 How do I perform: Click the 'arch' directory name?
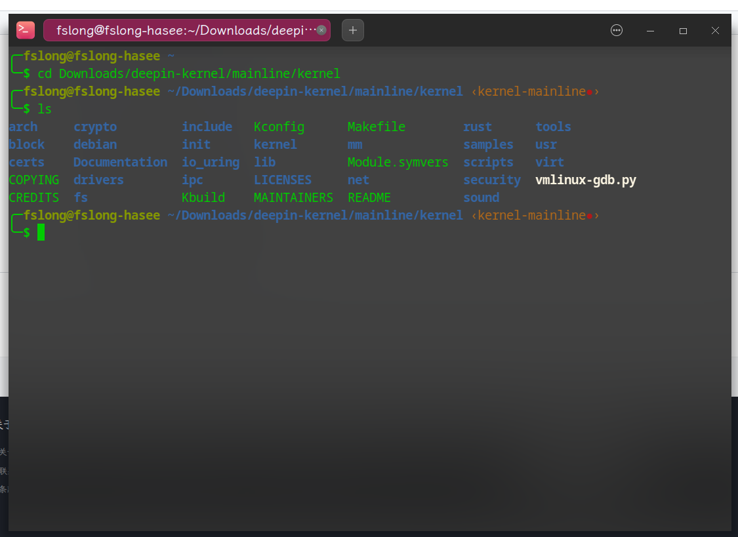23,127
